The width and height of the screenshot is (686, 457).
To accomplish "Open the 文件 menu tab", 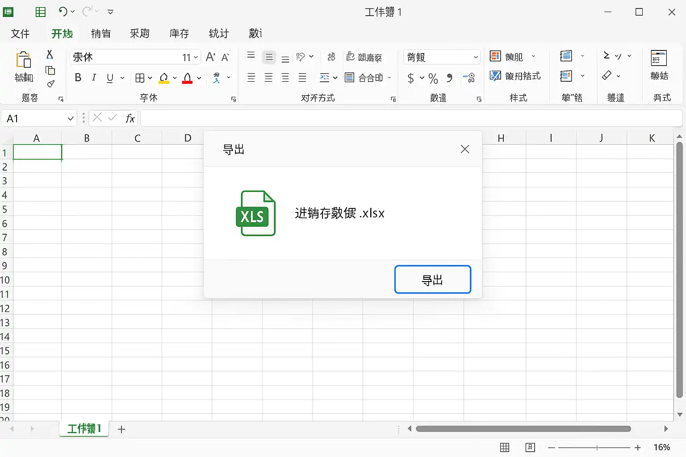I will tap(20, 33).
